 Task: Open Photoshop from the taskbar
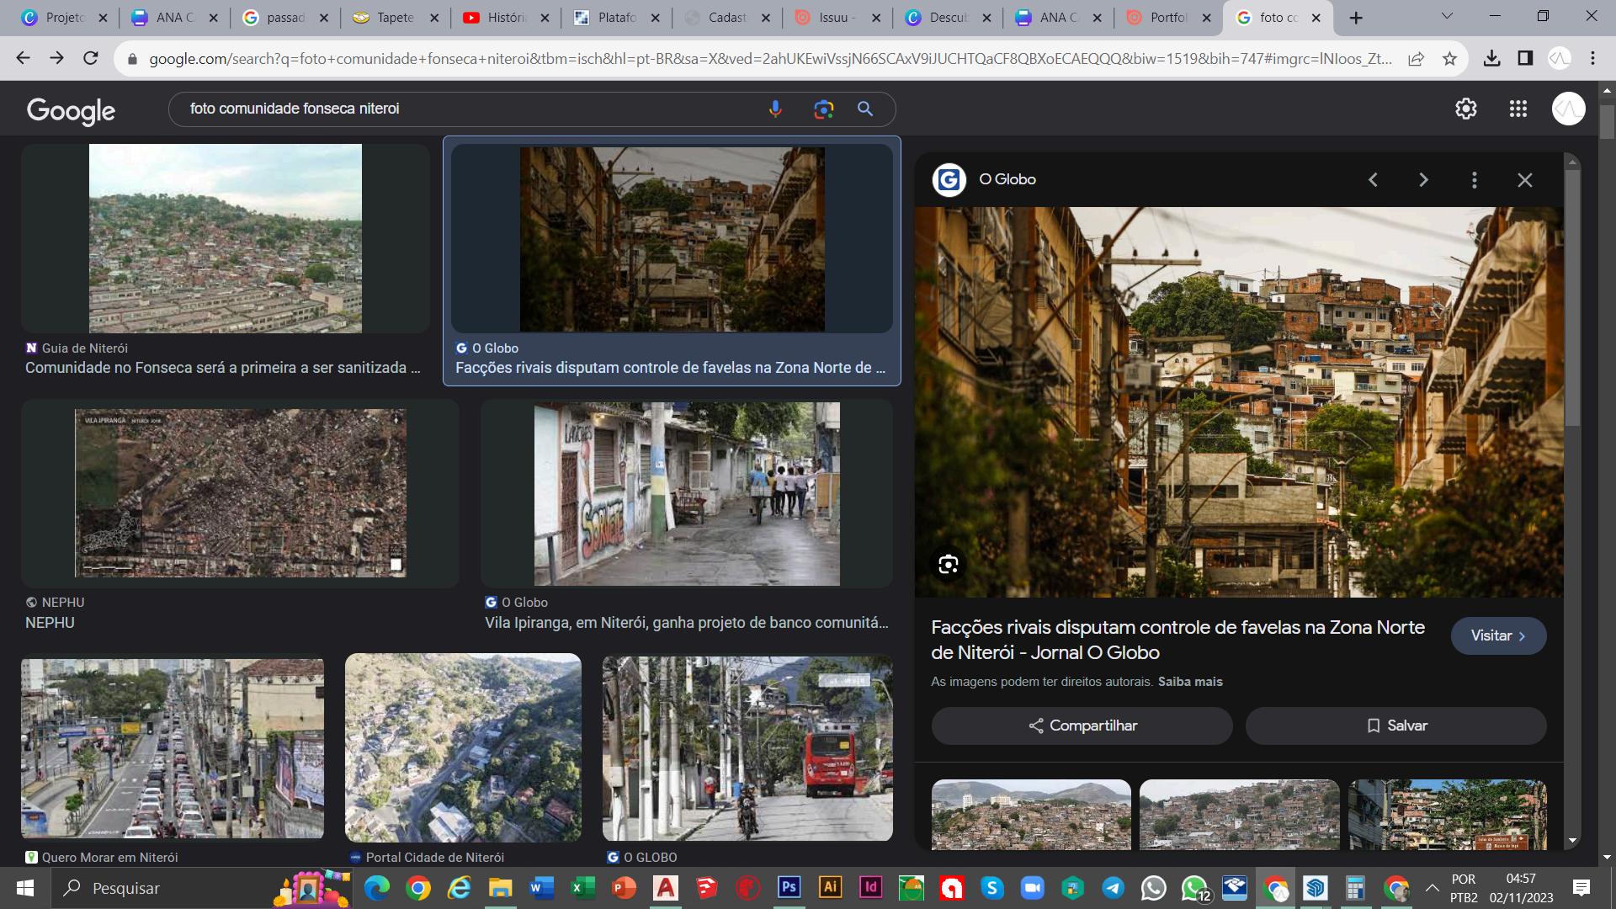click(789, 887)
